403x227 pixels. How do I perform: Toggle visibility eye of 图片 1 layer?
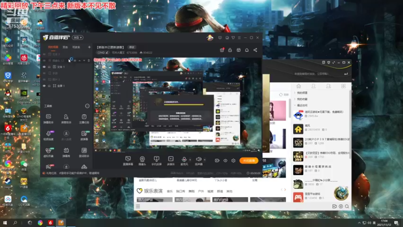coord(44,80)
